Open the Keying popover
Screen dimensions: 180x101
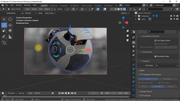coord(22,93)
